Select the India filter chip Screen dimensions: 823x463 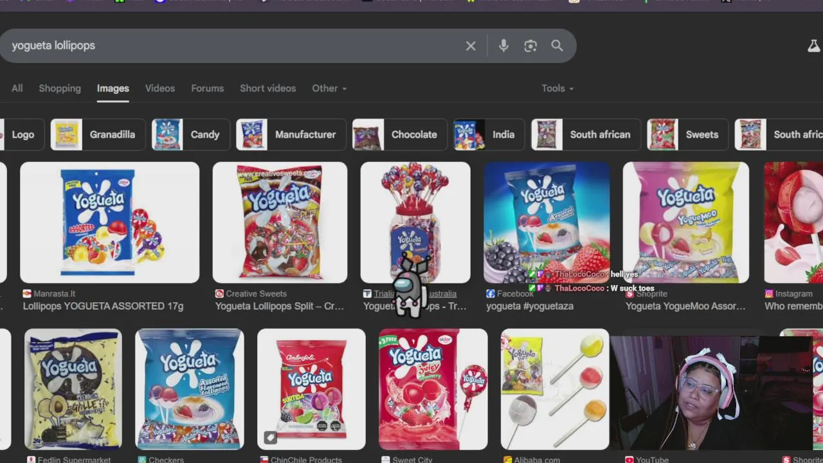pyautogui.click(x=489, y=134)
